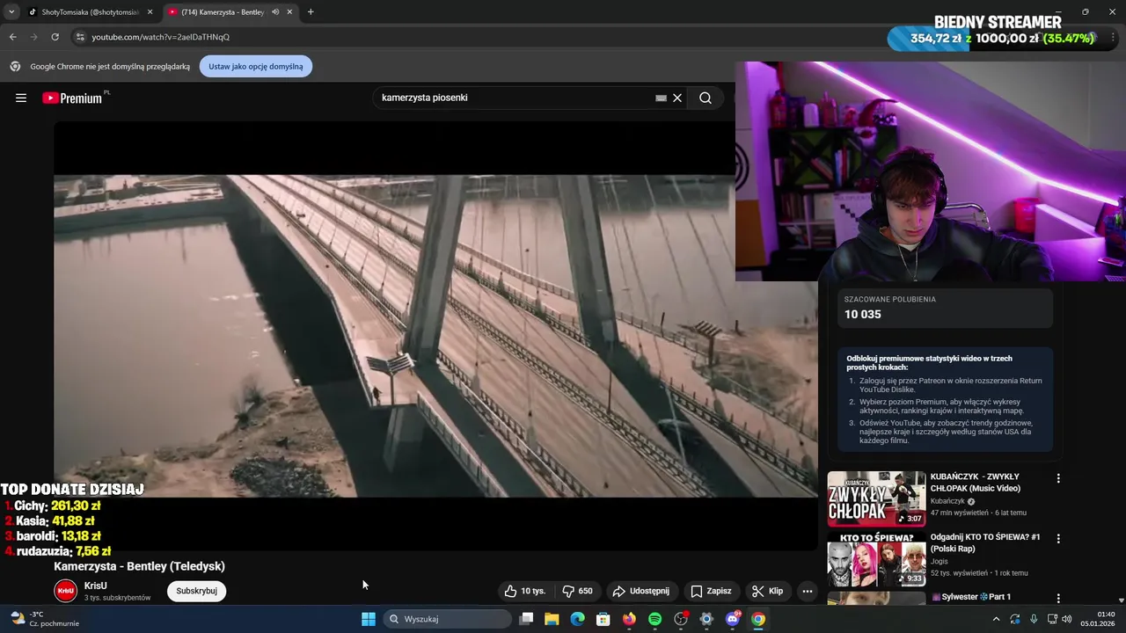Open options menu for 'Odgadnij KTO TO ŚPIEWA?' video
The image size is (1126, 633).
pos(1058,538)
